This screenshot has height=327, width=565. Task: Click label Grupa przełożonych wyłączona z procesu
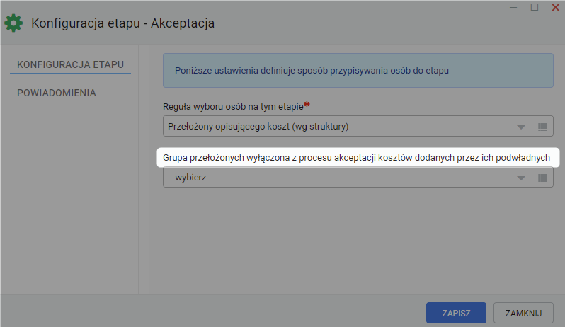tap(356, 158)
